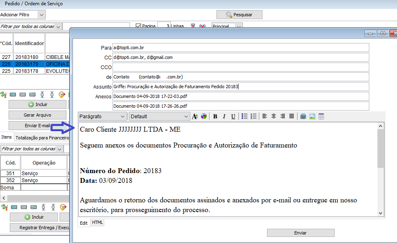
Task: Select attachment Documento 04-09-2018 17-22-03.pdf
Action: pos(241,96)
